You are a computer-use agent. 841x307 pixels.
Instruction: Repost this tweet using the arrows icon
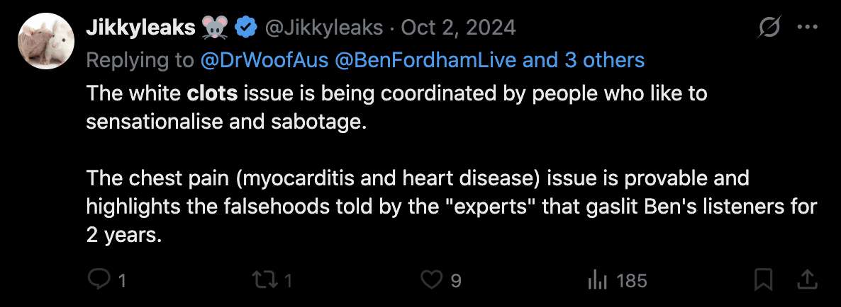click(264, 280)
